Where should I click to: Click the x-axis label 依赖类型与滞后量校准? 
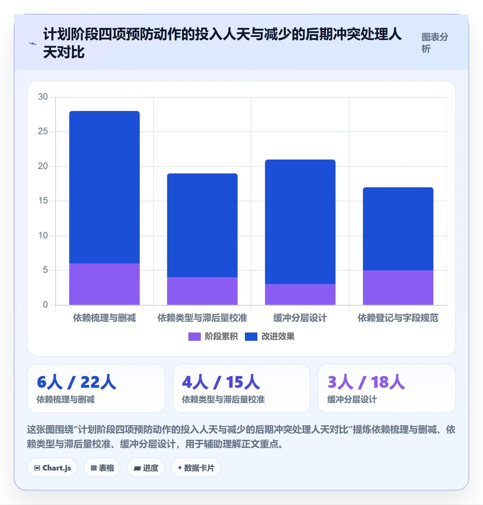coord(203,318)
